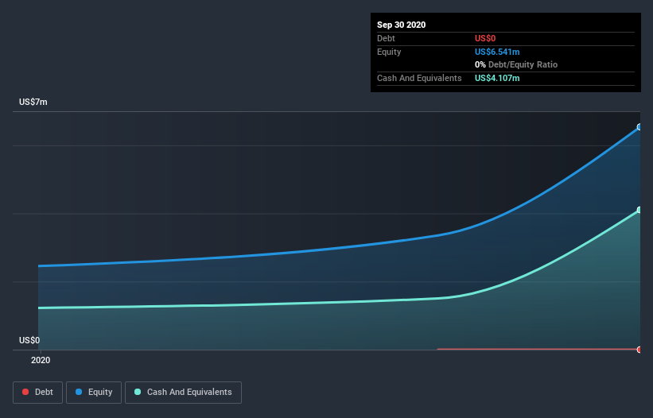
Task: Click the Debt row label in tooltip
Action: (x=386, y=38)
